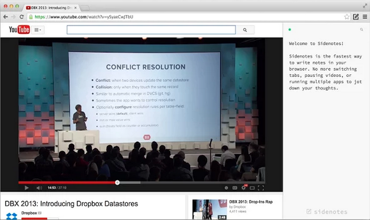The width and height of the screenshot is (370, 220).
Task: Toggle closed captions in the video player
Action: coord(235,188)
